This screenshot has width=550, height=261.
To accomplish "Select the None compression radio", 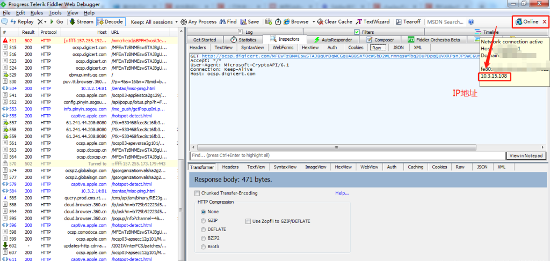I will tap(203, 212).
